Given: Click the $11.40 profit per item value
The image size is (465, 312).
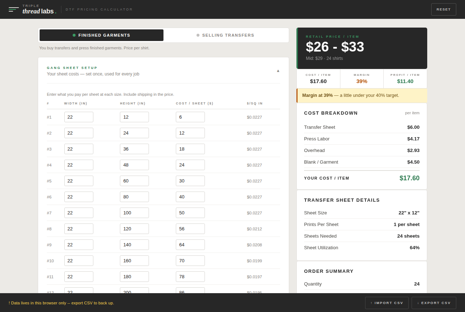Looking at the screenshot, I should 405,81.
